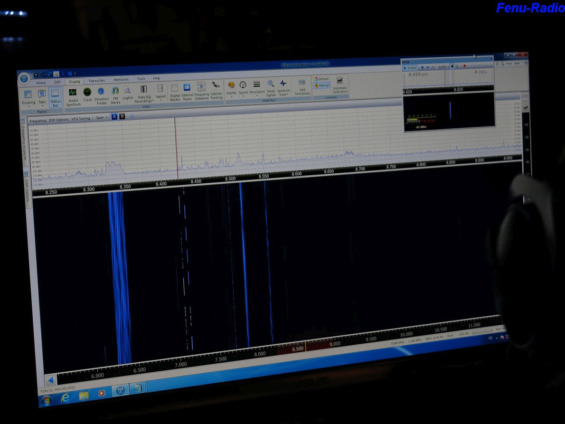Open the Layout dropdown
565x424 pixels.
(x=160, y=93)
